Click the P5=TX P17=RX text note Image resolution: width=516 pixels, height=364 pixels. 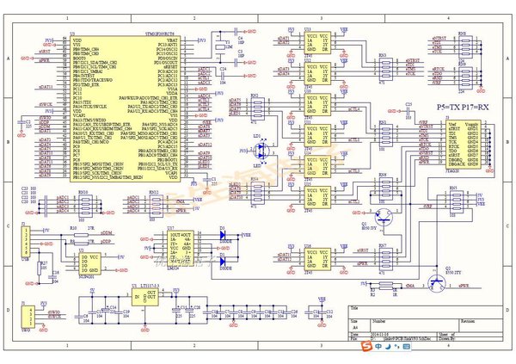(x=463, y=107)
